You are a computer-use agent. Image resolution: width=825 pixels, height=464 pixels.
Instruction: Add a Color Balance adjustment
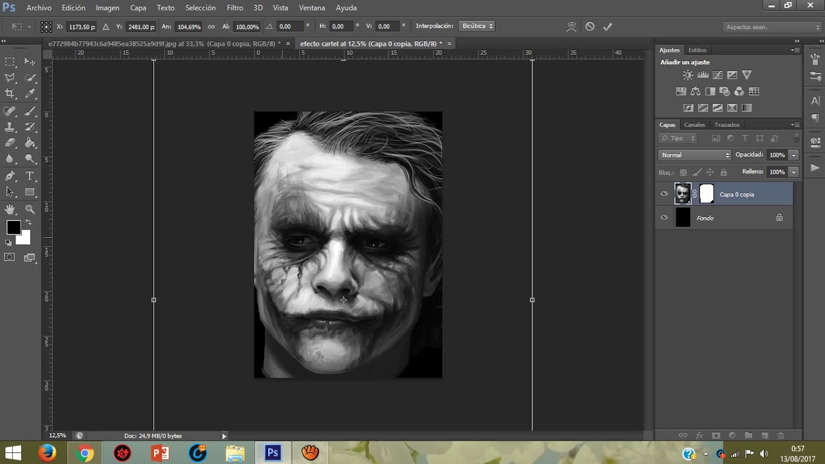coord(695,92)
